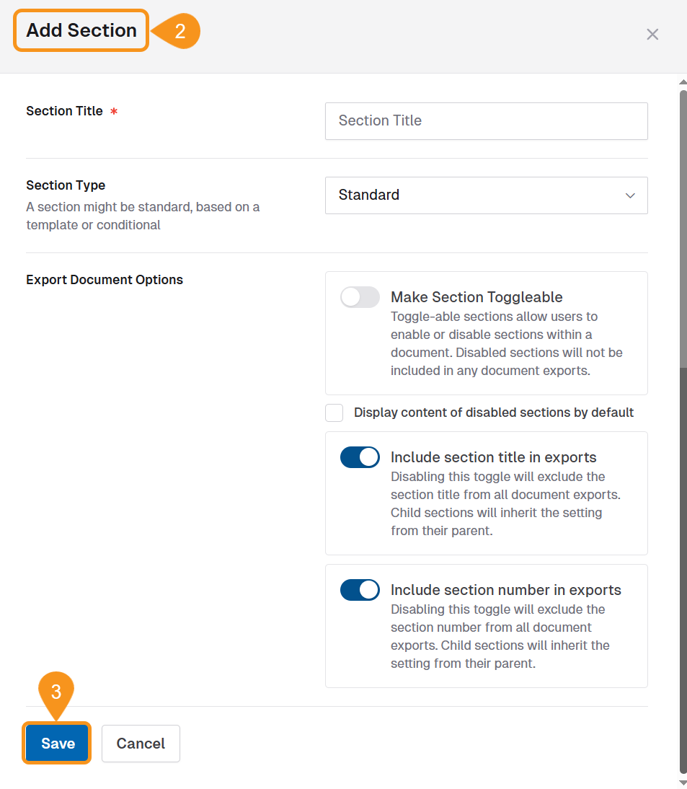Click the Cancel button
This screenshot has height=789, width=687.
coord(141,743)
